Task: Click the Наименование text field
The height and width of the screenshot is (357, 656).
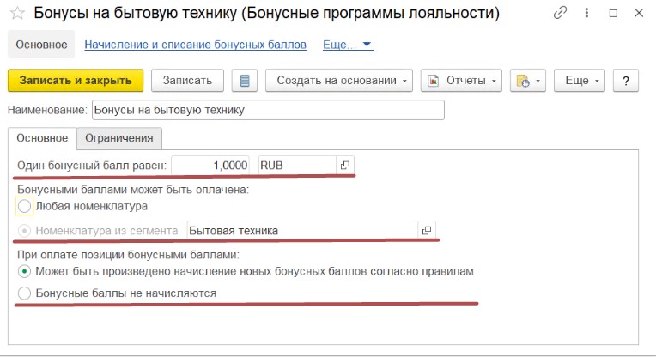Action: (x=268, y=110)
